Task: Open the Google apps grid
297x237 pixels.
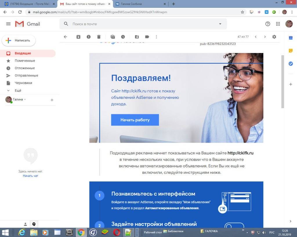Action: pos(278,24)
